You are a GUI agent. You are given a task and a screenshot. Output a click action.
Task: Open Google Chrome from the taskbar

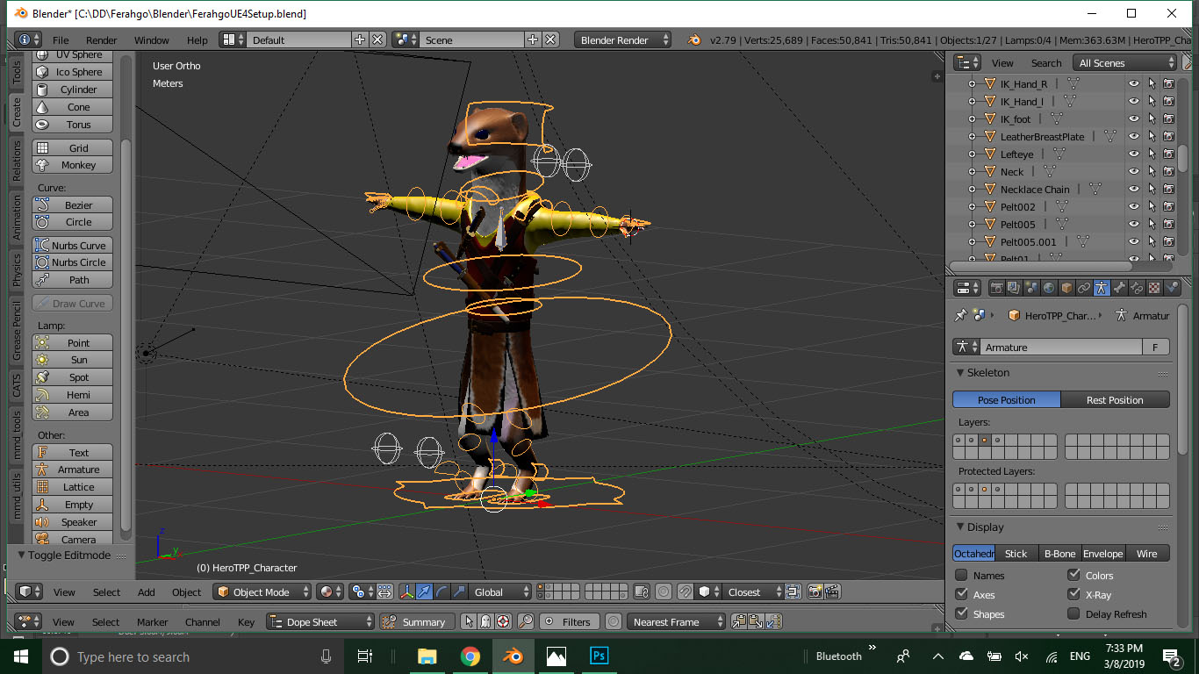470,656
